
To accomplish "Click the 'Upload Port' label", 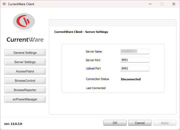I will 93,68.
